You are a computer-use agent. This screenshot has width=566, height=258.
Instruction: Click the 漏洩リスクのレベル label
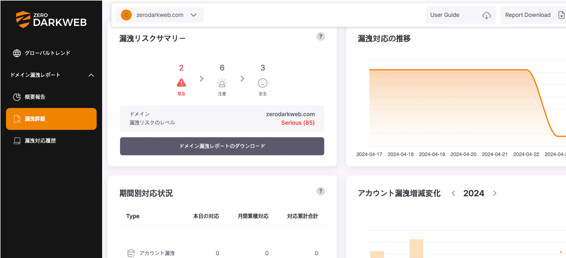tap(152, 123)
